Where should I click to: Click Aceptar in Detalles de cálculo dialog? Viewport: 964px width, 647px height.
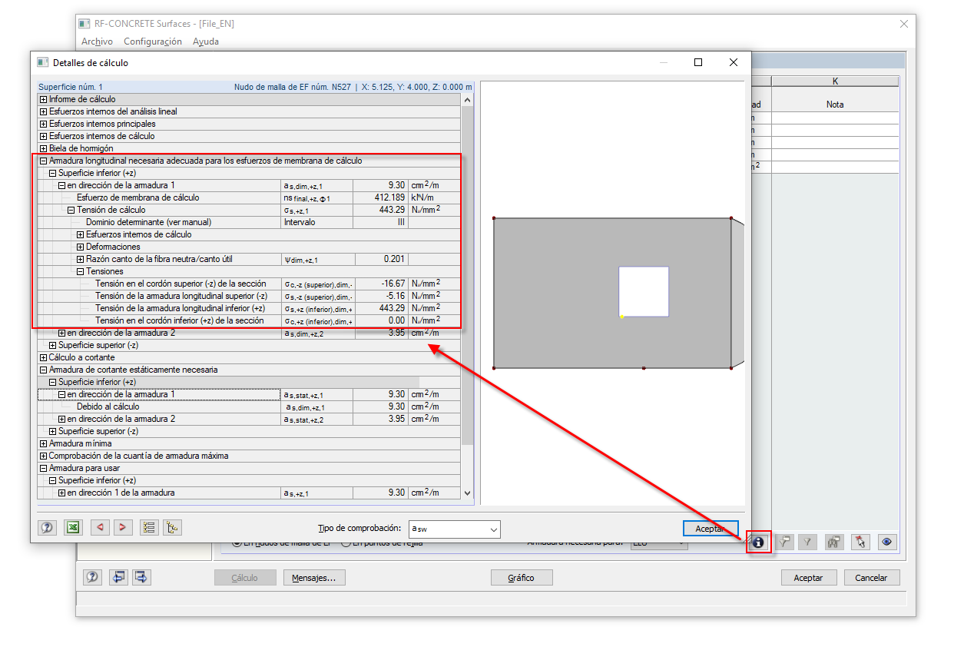click(711, 529)
